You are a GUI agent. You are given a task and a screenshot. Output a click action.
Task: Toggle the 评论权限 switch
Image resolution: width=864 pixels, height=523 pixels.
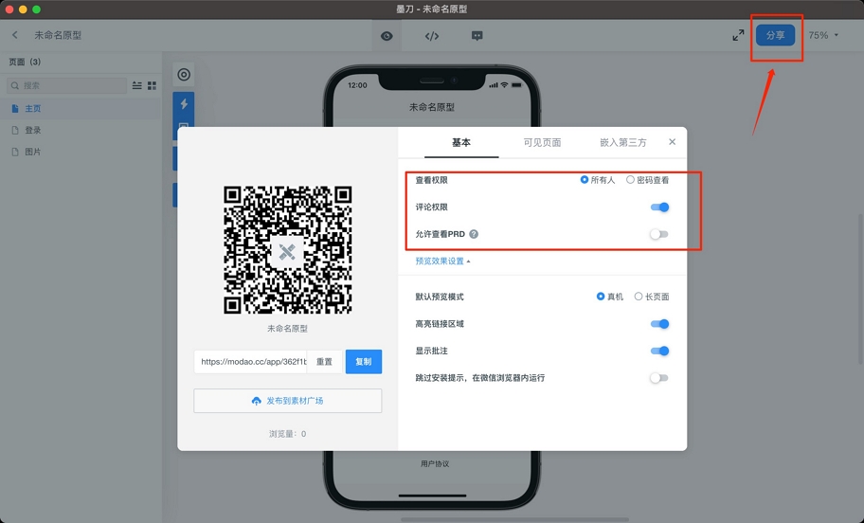tap(659, 207)
